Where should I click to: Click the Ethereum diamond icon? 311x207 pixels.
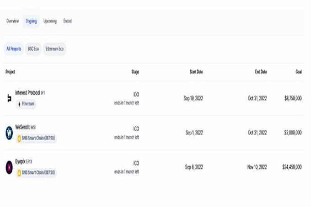click(19, 104)
